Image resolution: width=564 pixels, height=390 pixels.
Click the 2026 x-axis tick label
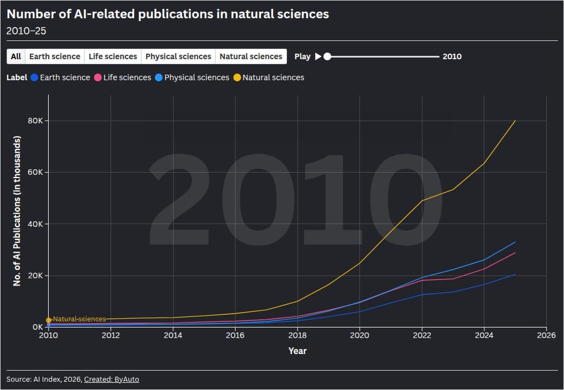[x=546, y=335]
